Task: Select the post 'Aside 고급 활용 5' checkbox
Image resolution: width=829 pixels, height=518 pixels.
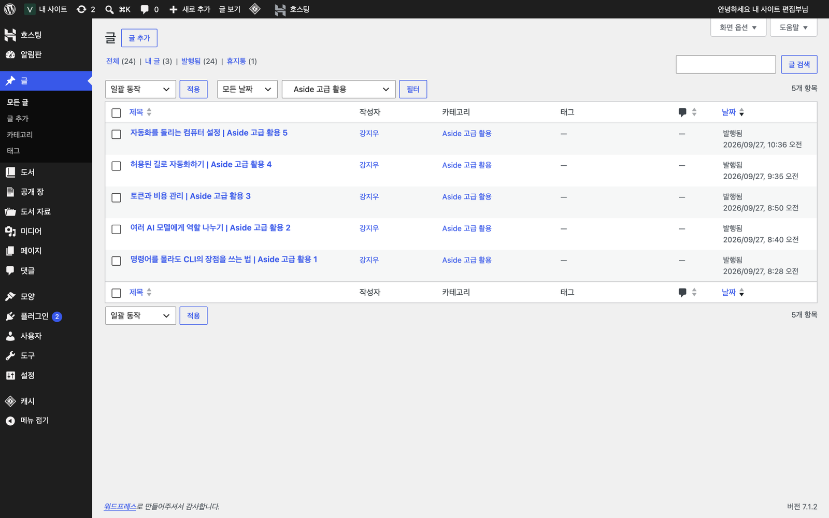Action: (116, 134)
